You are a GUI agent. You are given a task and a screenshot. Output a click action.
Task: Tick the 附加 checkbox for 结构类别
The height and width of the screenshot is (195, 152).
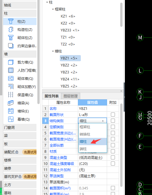tap(113, 121)
